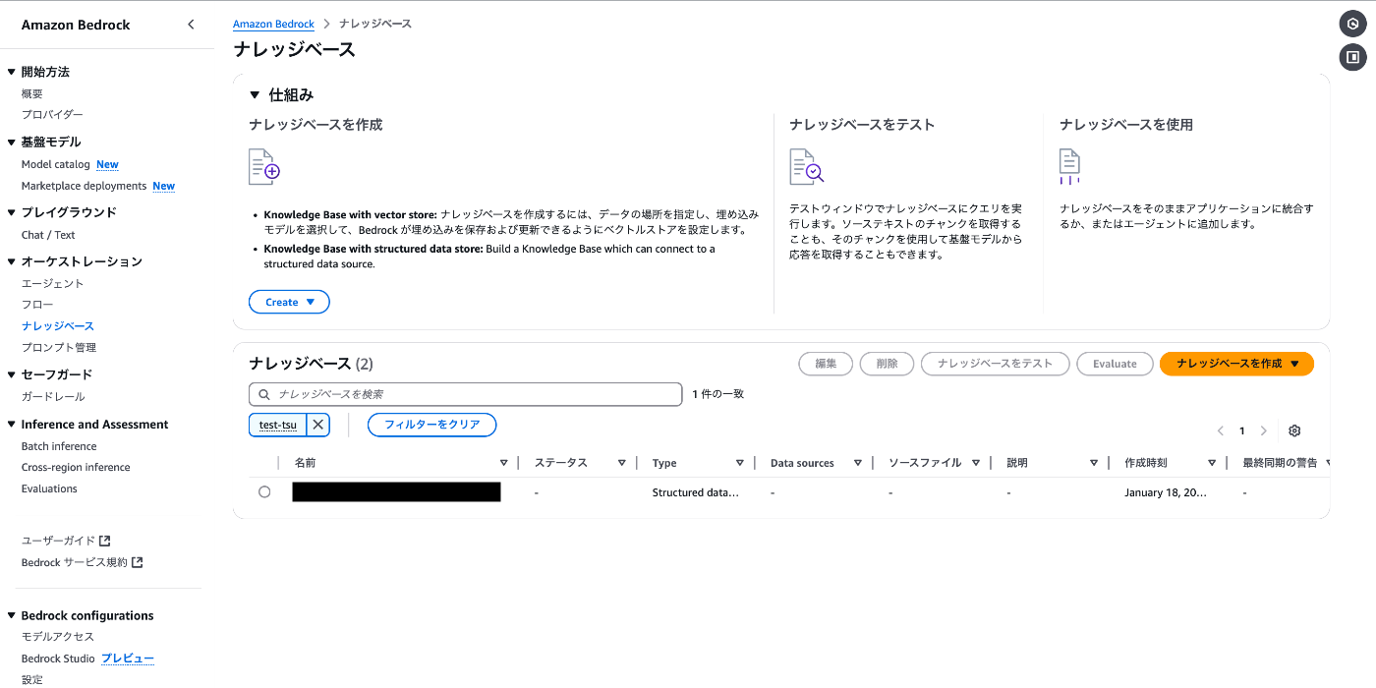1376x688 pixels.
Task: Click the January 18 creation time cell
Action: click(1165, 492)
